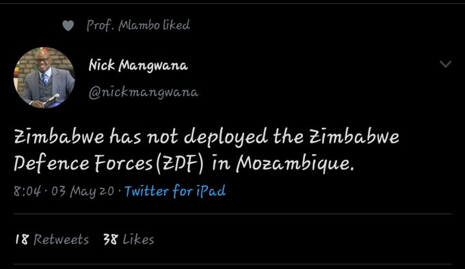Click the word Mozambique in the tweet
This screenshot has height=269, width=465.
point(295,163)
